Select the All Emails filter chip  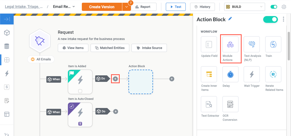coord(41,59)
